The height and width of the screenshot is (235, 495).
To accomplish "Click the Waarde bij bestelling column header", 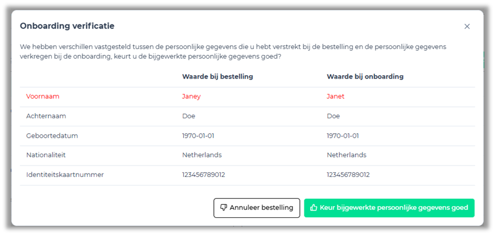I will (x=217, y=76).
